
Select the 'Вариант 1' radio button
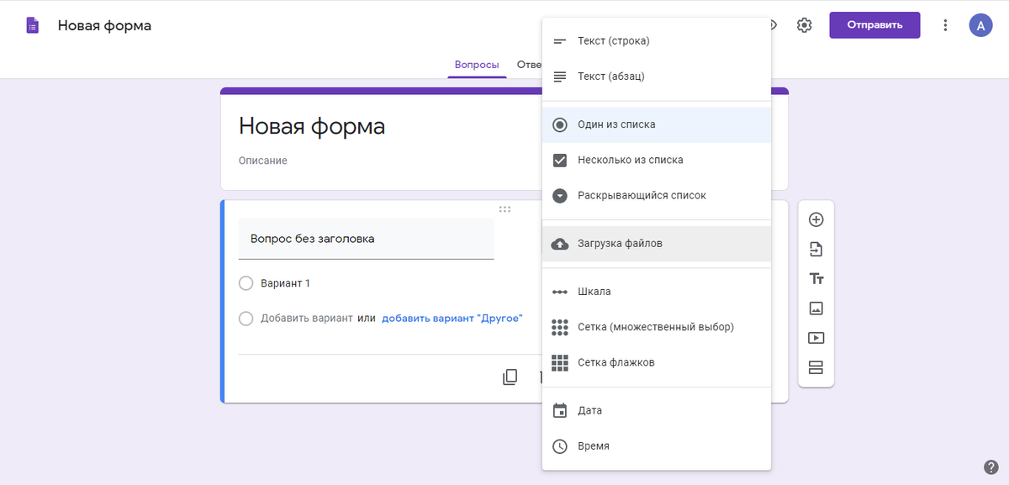(246, 284)
